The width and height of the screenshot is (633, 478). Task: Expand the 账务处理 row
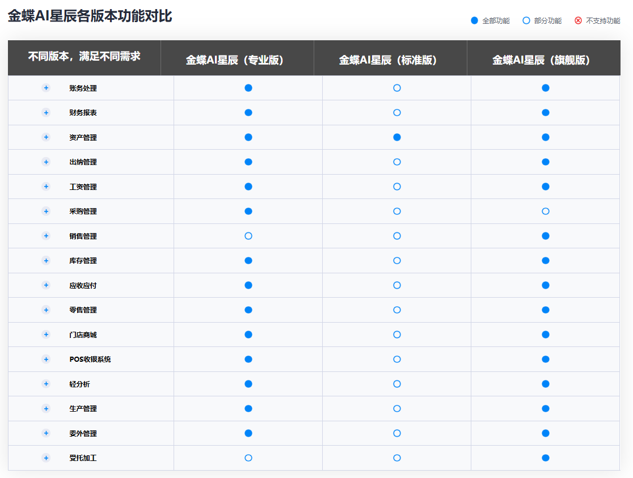46,88
